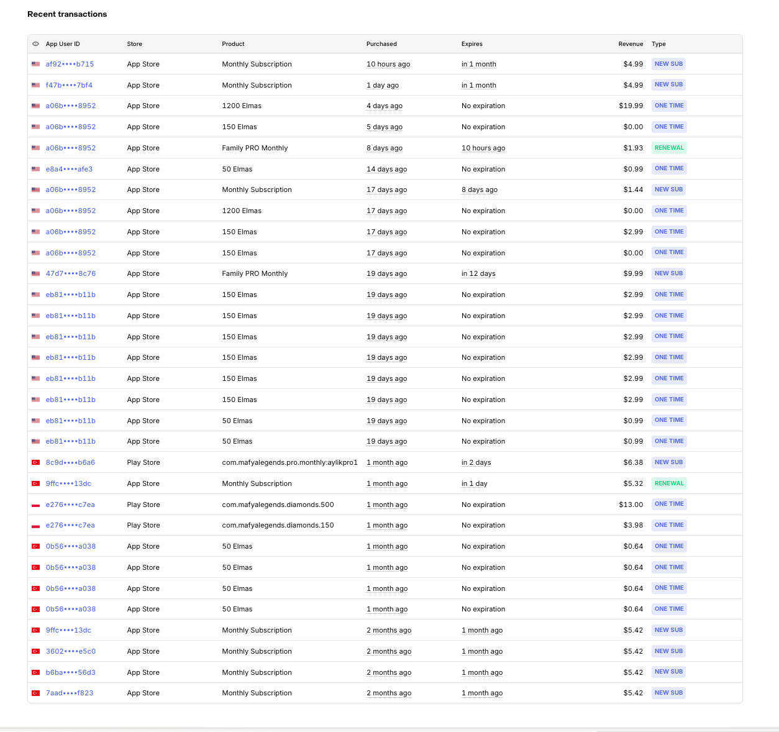This screenshot has width=779, height=732.
Task: Click the US flag in the $19.99 1200 Elmas row
Action: (x=35, y=106)
